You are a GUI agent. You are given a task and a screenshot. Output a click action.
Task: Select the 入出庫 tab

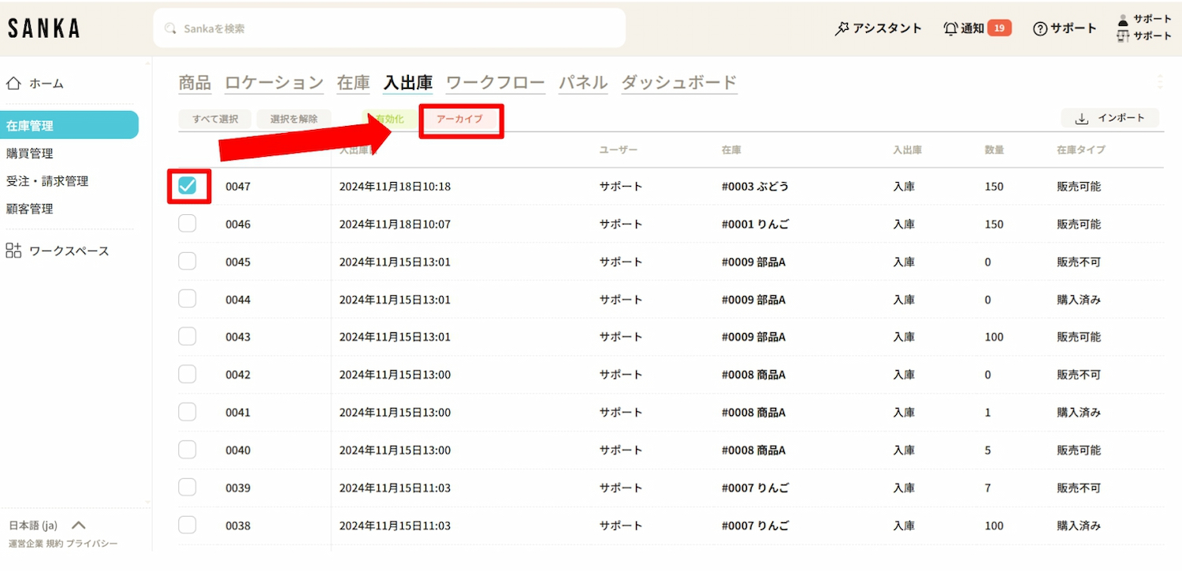pos(408,83)
